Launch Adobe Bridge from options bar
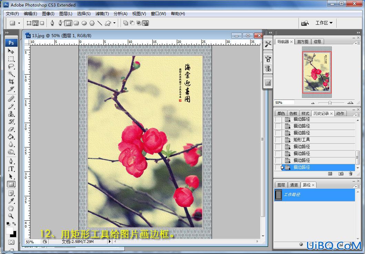The width and height of the screenshot is (365, 254). click(305, 23)
